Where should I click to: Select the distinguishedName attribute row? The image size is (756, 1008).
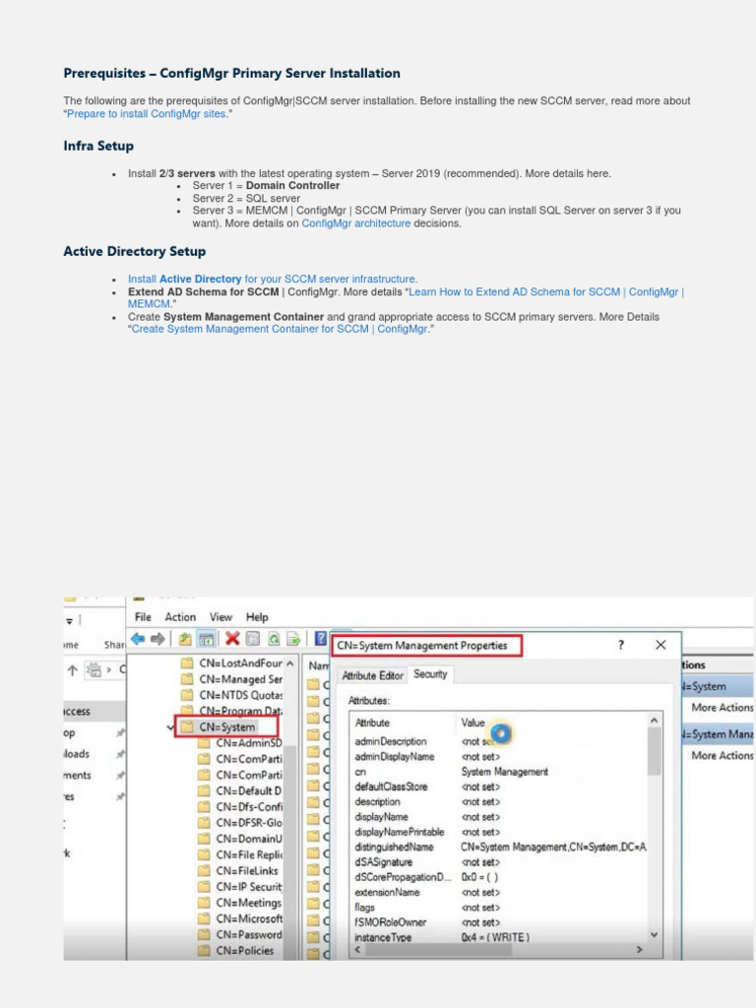(x=394, y=847)
